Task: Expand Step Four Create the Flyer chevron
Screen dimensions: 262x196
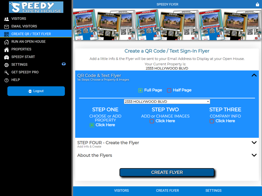Action: pyautogui.click(x=254, y=142)
